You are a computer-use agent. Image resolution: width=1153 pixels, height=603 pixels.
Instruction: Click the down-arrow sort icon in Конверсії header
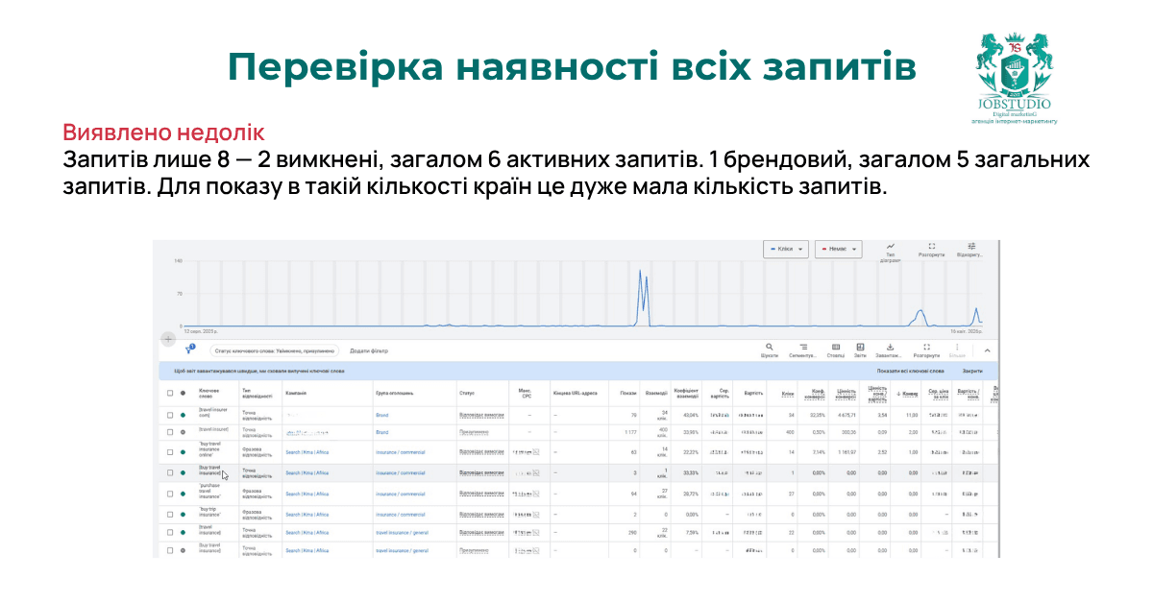coord(899,393)
